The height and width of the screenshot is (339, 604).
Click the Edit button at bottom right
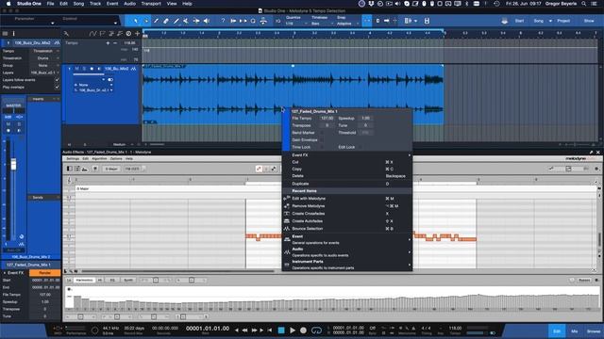(x=557, y=331)
